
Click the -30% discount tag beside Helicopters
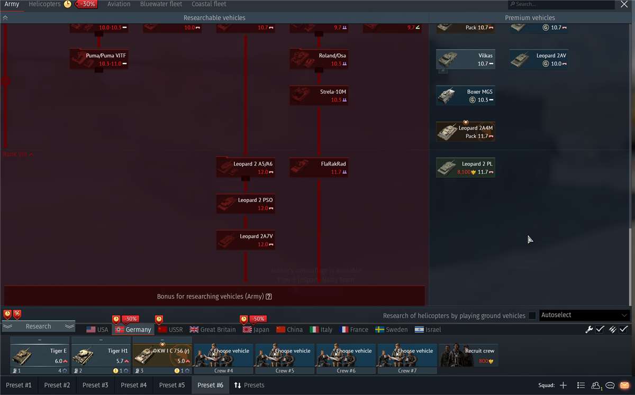click(86, 4)
